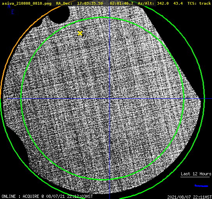212x199 pixels.
Task: Click the 'Last 12 Hours' label
Action: click(x=196, y=174)
